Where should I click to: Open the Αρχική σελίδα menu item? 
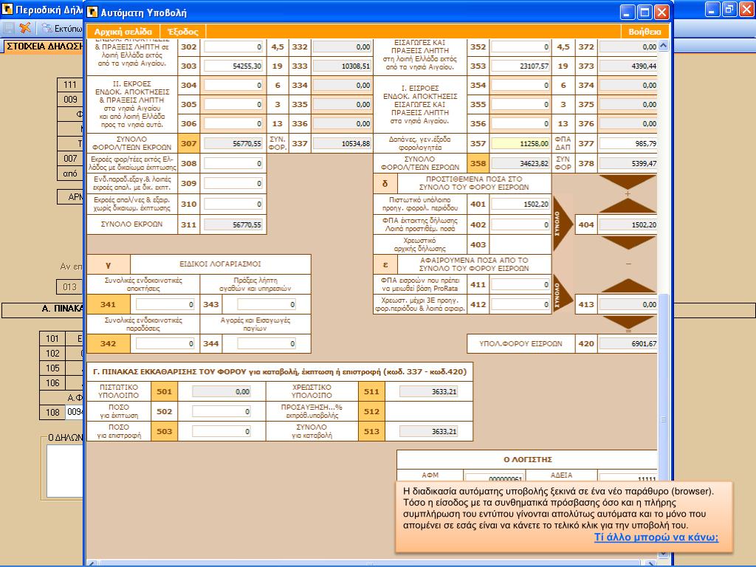(x=123, y=31)
